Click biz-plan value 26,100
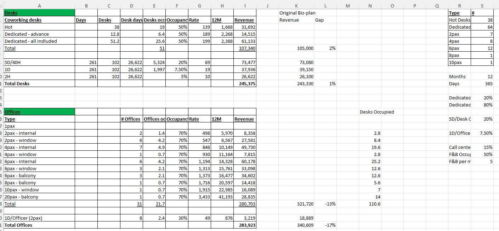Screen dimensions: 499x231 point(296,76)
